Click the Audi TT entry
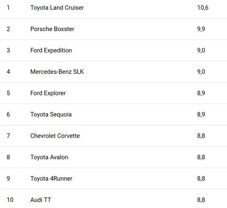The height and width of the screenshot is (208, 227). pos(41,200)
